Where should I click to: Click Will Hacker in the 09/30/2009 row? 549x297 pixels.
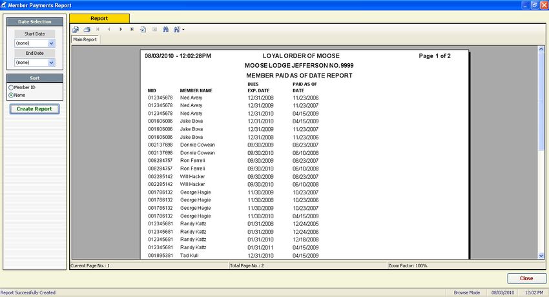pyautogui.click(x=192, y=177)
